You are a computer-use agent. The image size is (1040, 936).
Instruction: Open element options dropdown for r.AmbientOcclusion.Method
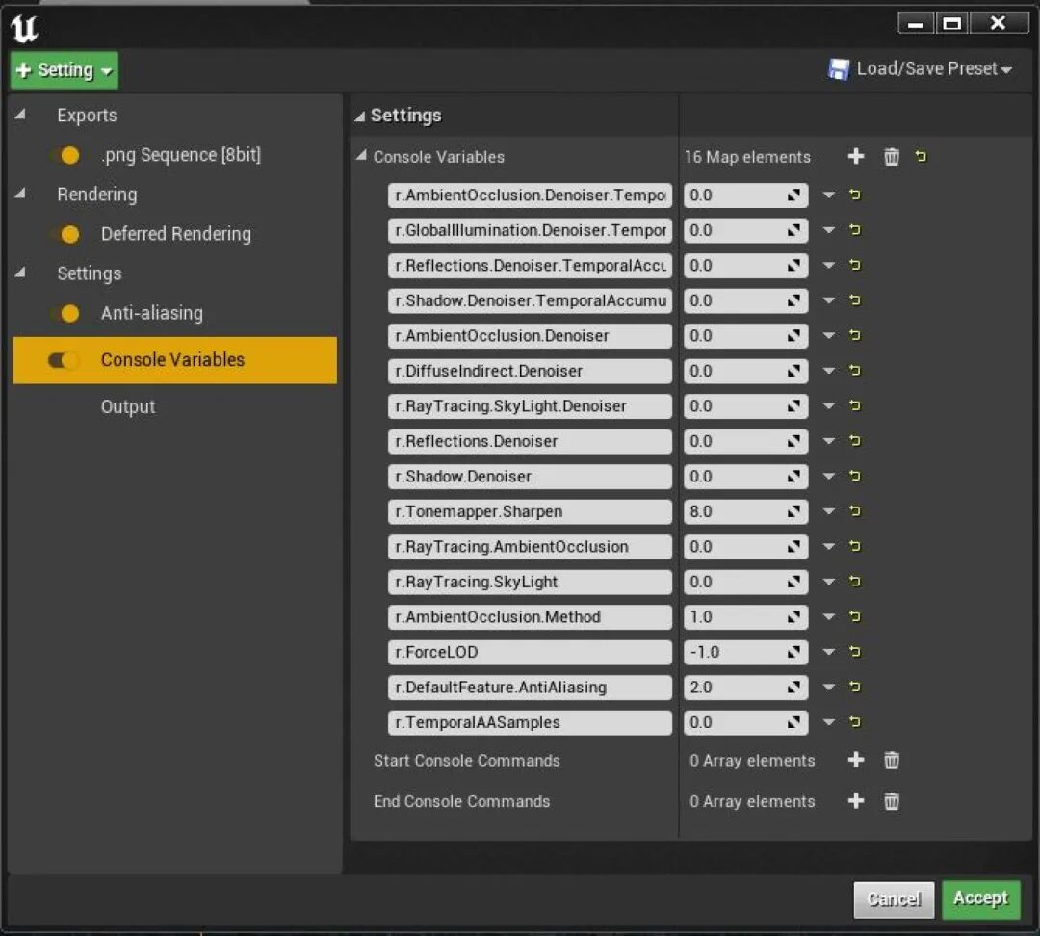pyautogui.click(x=828, y=617)
